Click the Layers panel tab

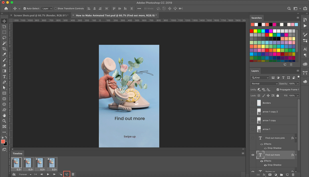255,71
